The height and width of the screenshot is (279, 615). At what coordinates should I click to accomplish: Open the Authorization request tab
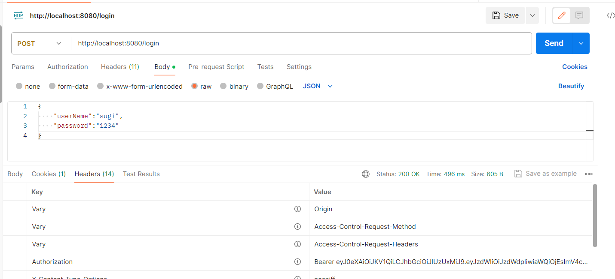pos(67,67)
